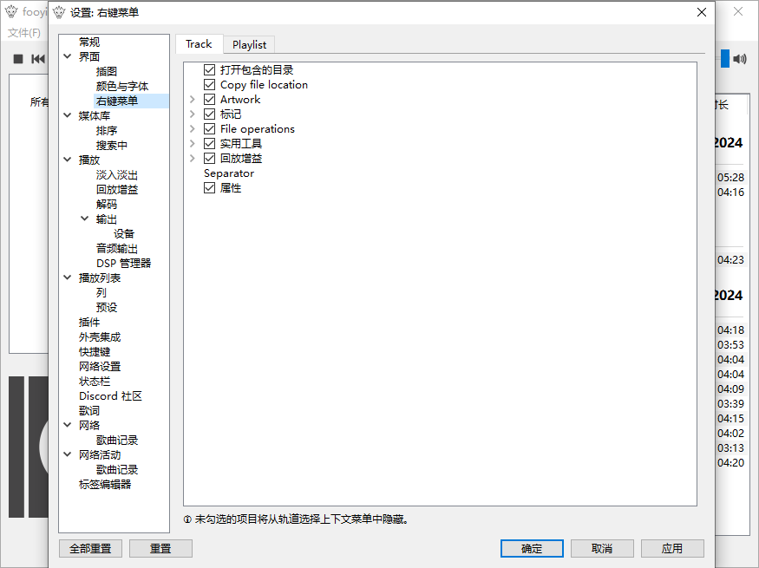Expand the Artwork submenu chevron
This screenshot has height=568, width=759.
(x=193, y=99)
